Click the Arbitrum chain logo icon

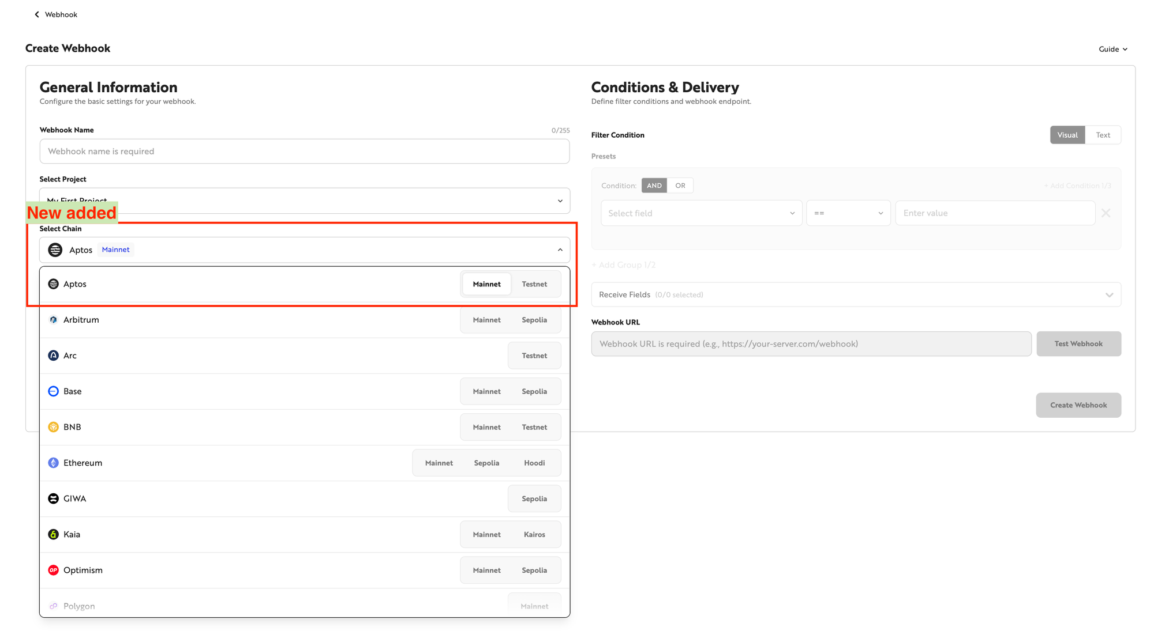[53, 320]
